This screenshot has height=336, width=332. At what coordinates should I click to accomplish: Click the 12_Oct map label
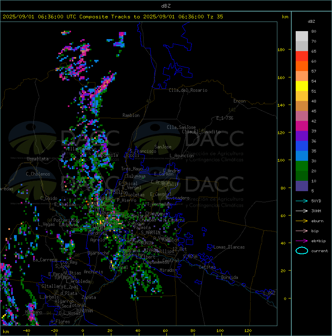click(x=180, y=249)
